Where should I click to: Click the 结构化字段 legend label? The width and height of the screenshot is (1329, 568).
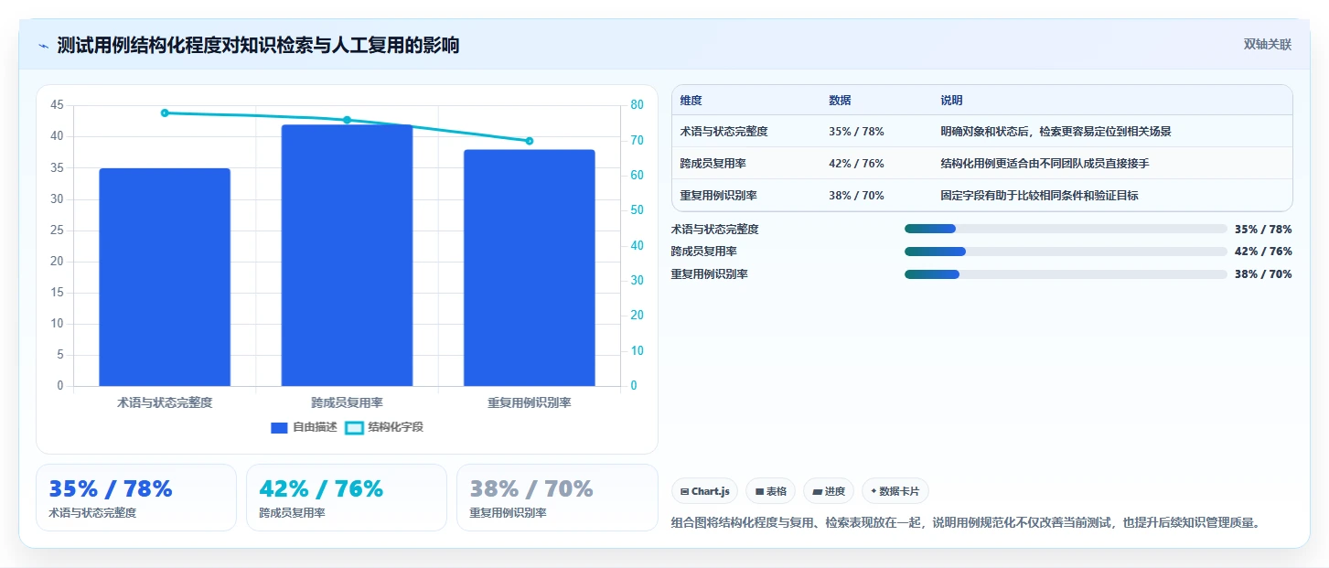[x=395, y=427]
